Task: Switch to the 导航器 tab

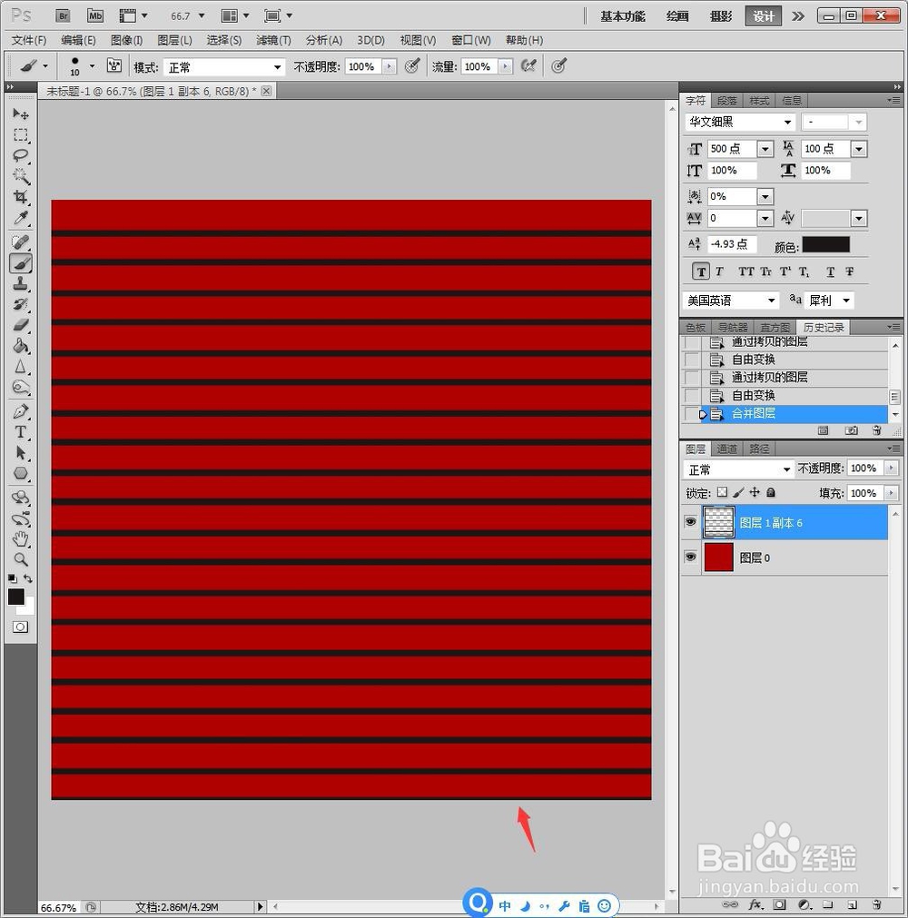Action: (x=733, y=327)
